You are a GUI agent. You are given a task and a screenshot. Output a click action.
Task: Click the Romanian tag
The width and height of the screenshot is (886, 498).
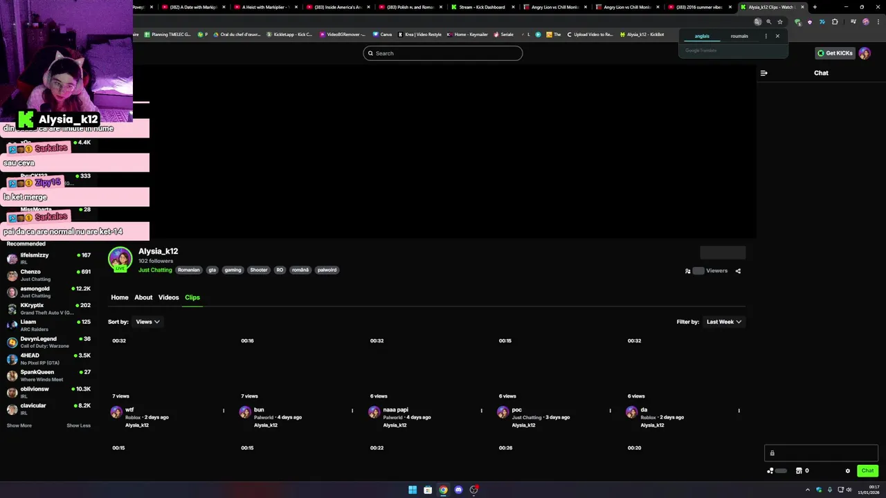(188, 270)
